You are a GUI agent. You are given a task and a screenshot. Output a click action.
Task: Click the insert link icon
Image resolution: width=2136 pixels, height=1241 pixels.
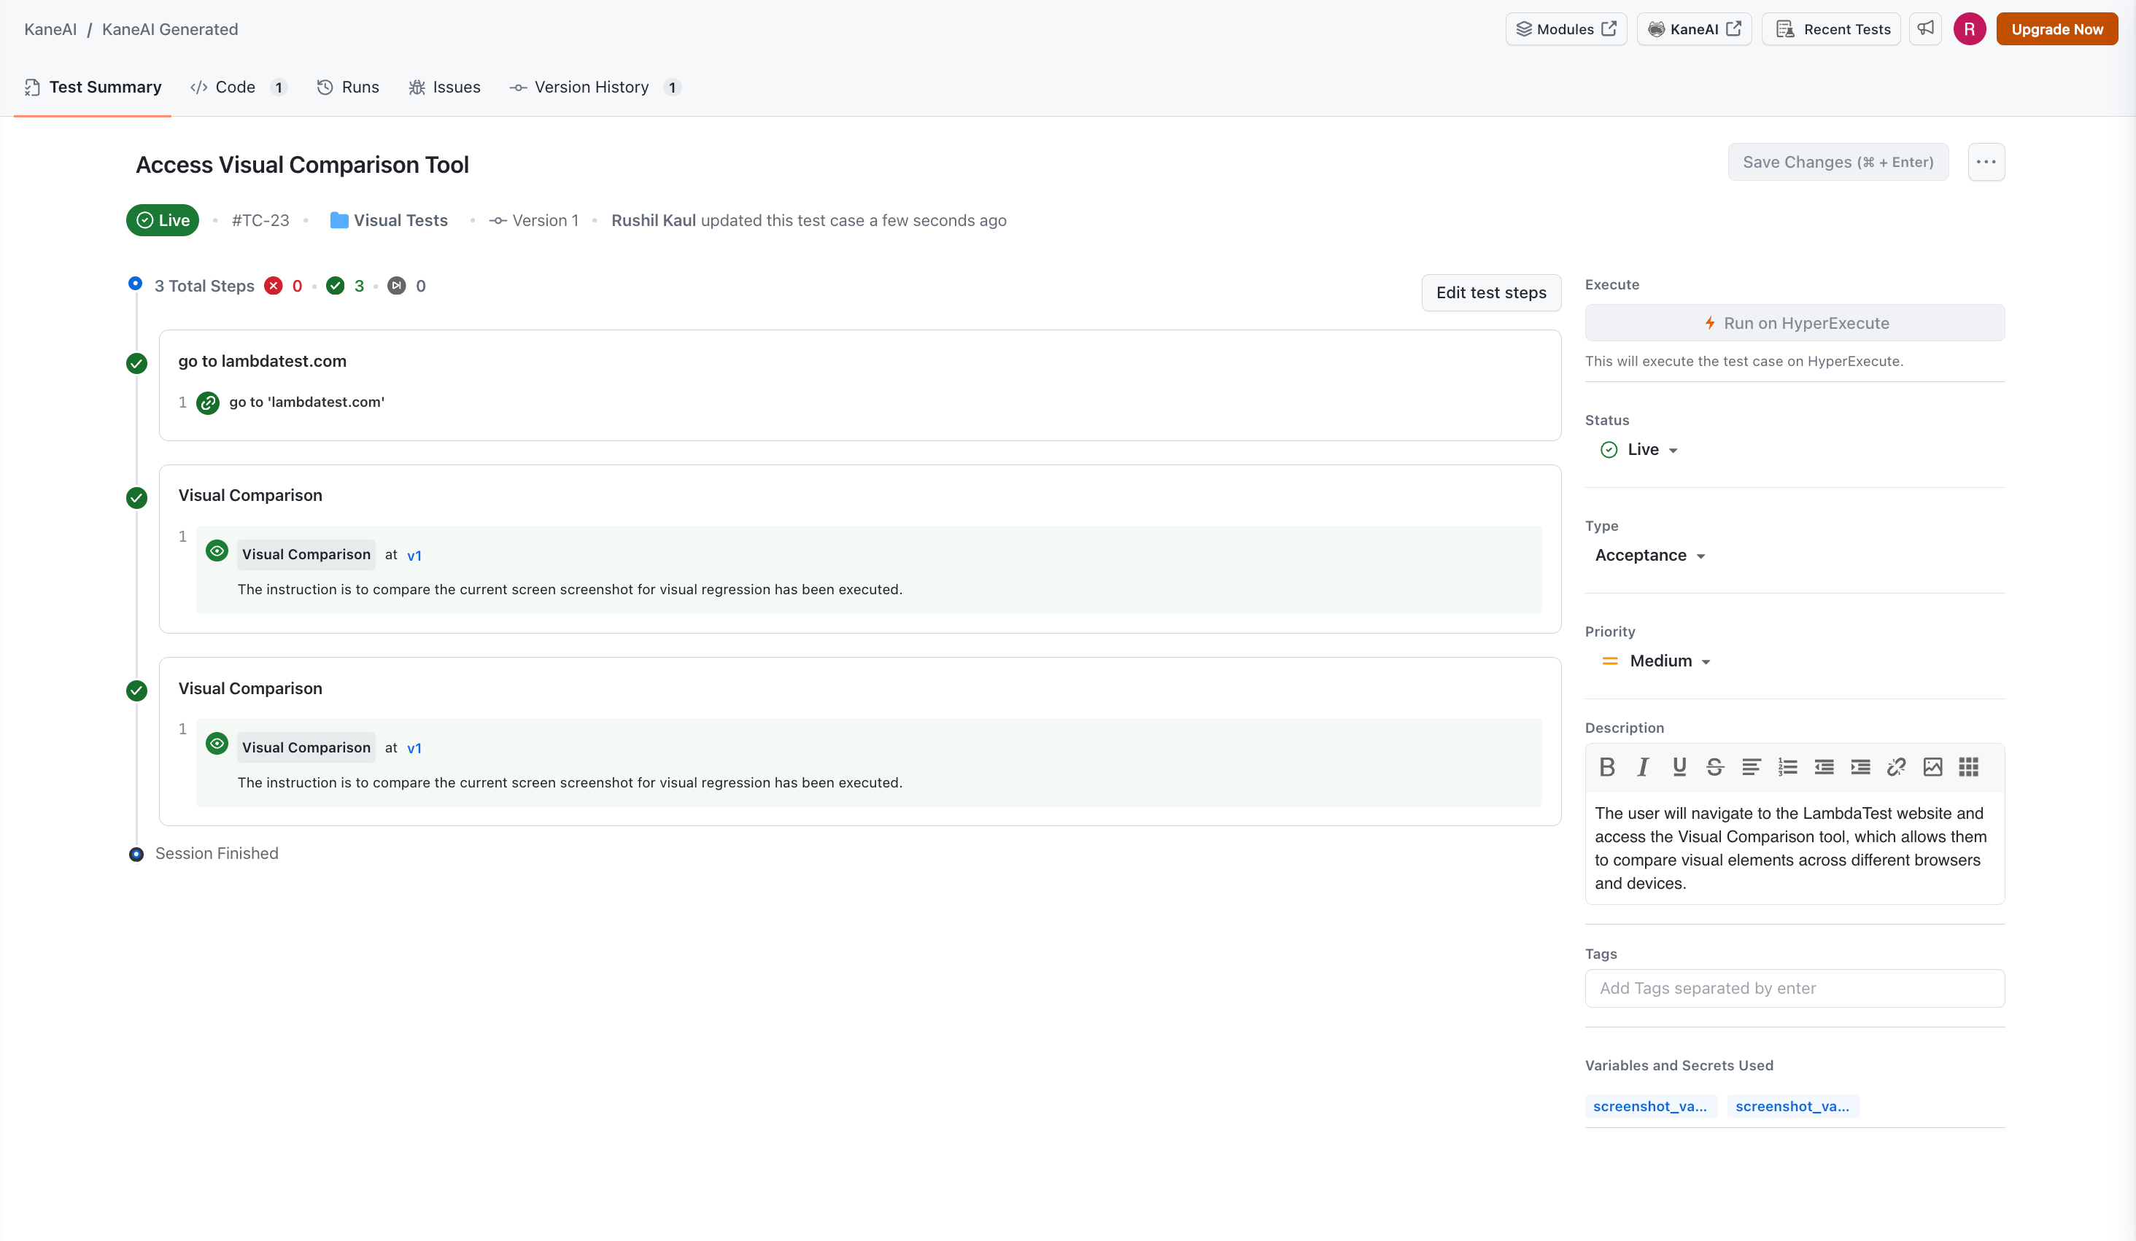coord(1896,766)
